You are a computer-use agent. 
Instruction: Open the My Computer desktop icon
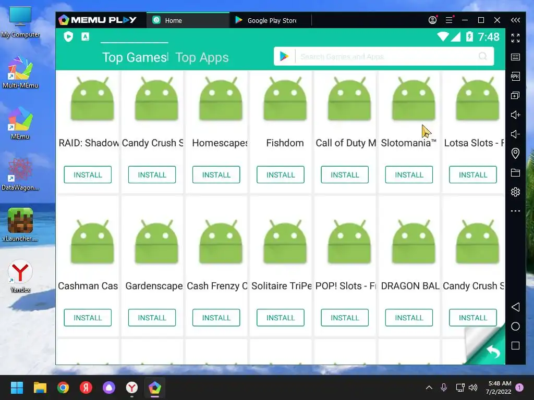tap(20, 22)
